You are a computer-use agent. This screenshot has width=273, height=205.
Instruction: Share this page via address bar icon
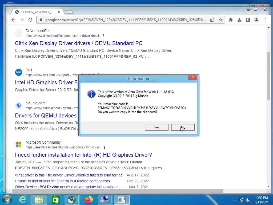pyautogui.click(x=212, y=20)
